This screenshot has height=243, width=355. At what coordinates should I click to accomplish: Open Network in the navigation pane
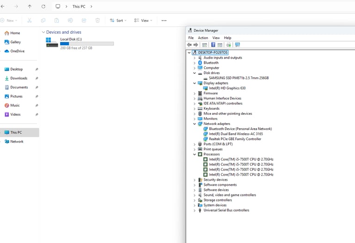coord(17,142)
